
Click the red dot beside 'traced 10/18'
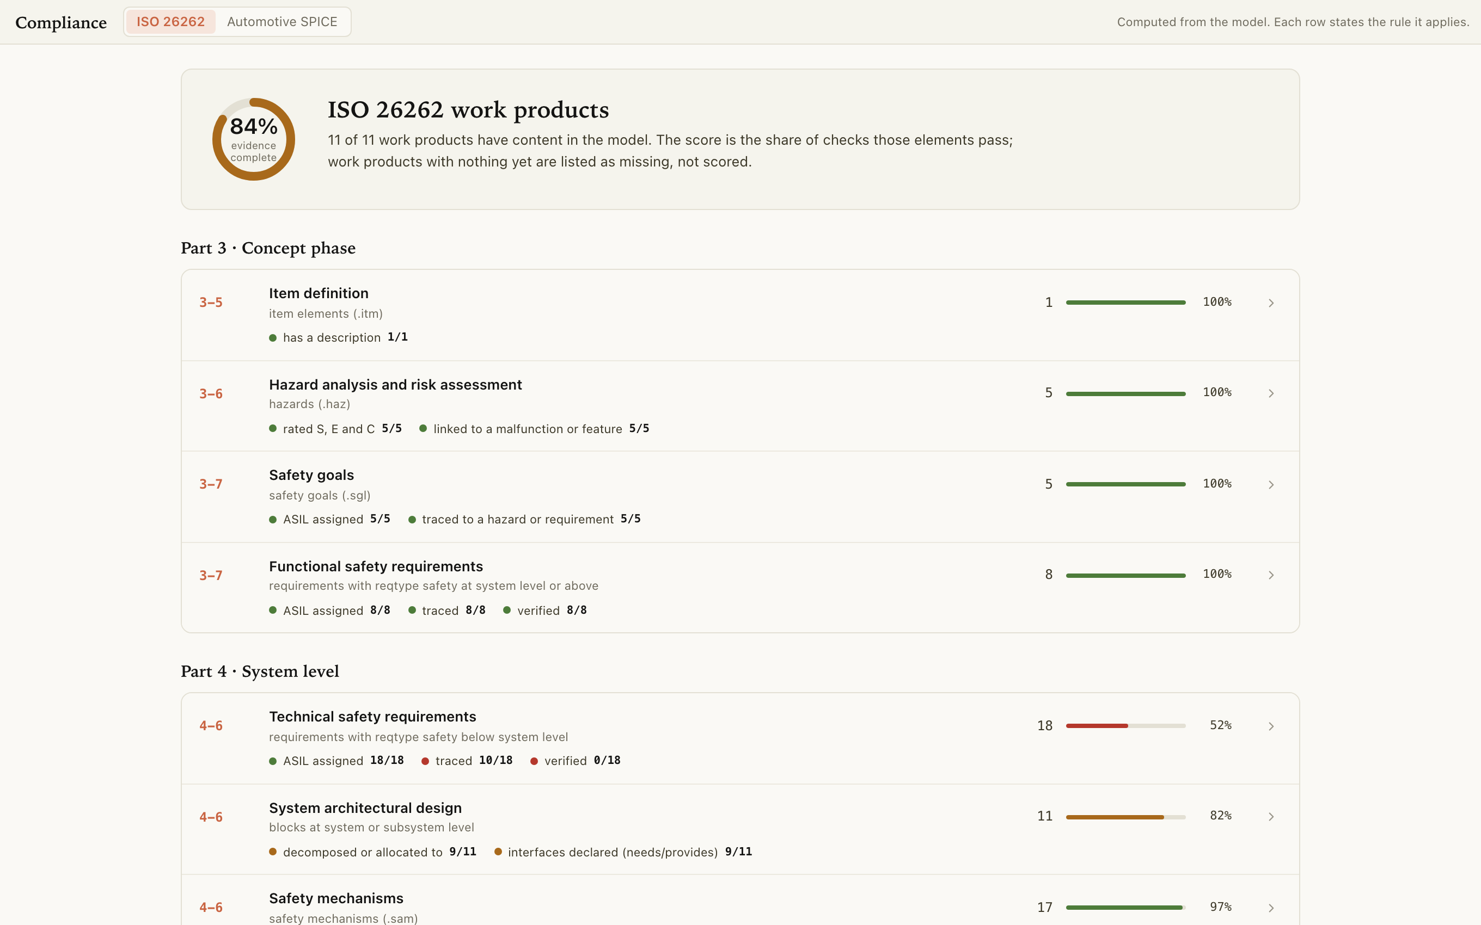point(425,762)
